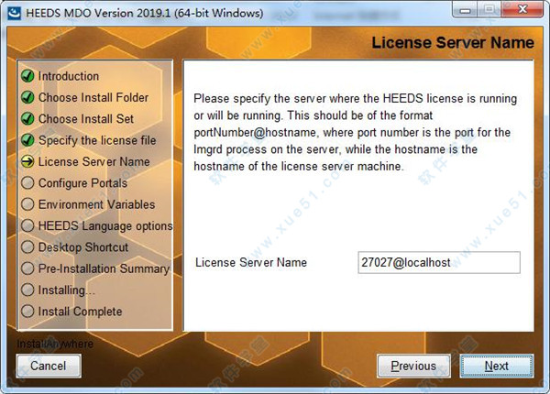Click the green check icon beside Introduction
This screenshot has height=394, width=550.
[x=27, y=76]
